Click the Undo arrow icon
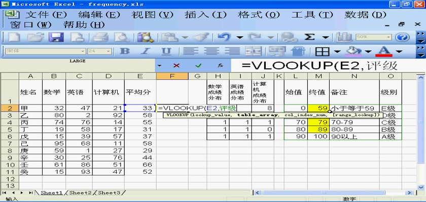 point(225,37)
